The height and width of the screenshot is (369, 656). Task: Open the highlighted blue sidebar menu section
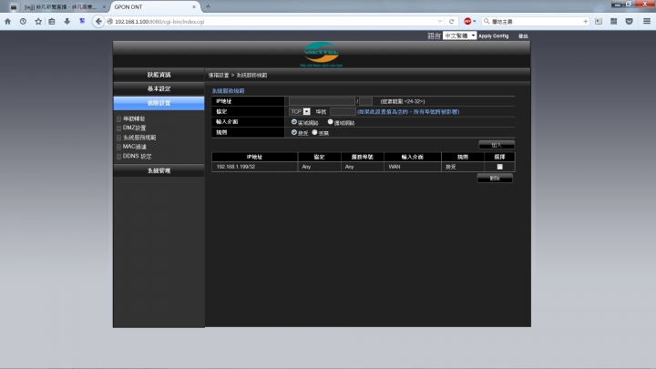point(159,103)
